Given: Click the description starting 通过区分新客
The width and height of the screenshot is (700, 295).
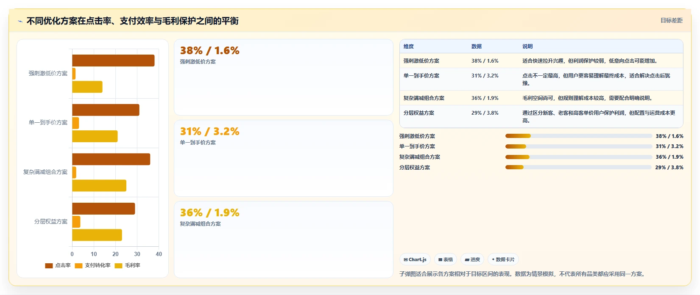Looking at the screenshot, I should [x=599, y=117].
